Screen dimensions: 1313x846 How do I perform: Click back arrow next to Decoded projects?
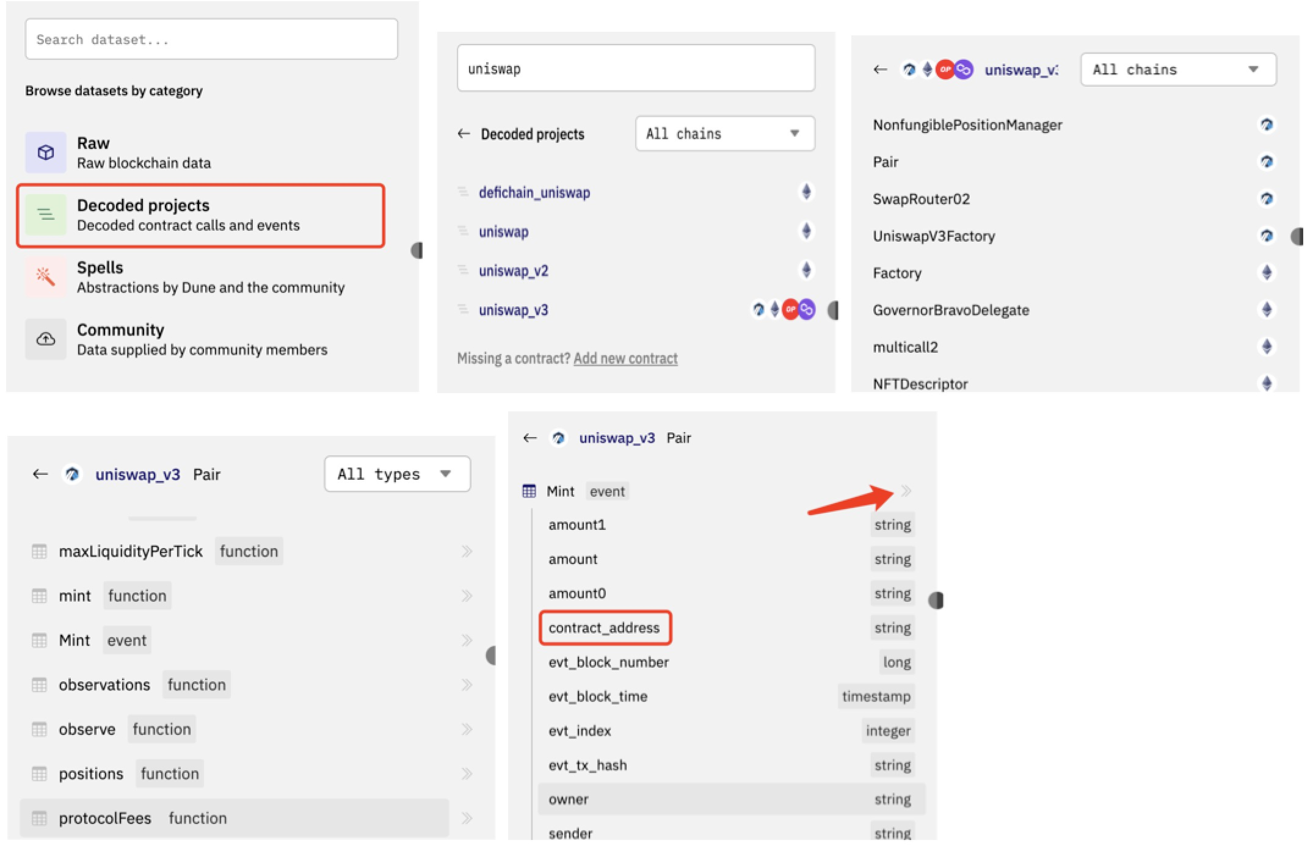(x=464, y=134)
